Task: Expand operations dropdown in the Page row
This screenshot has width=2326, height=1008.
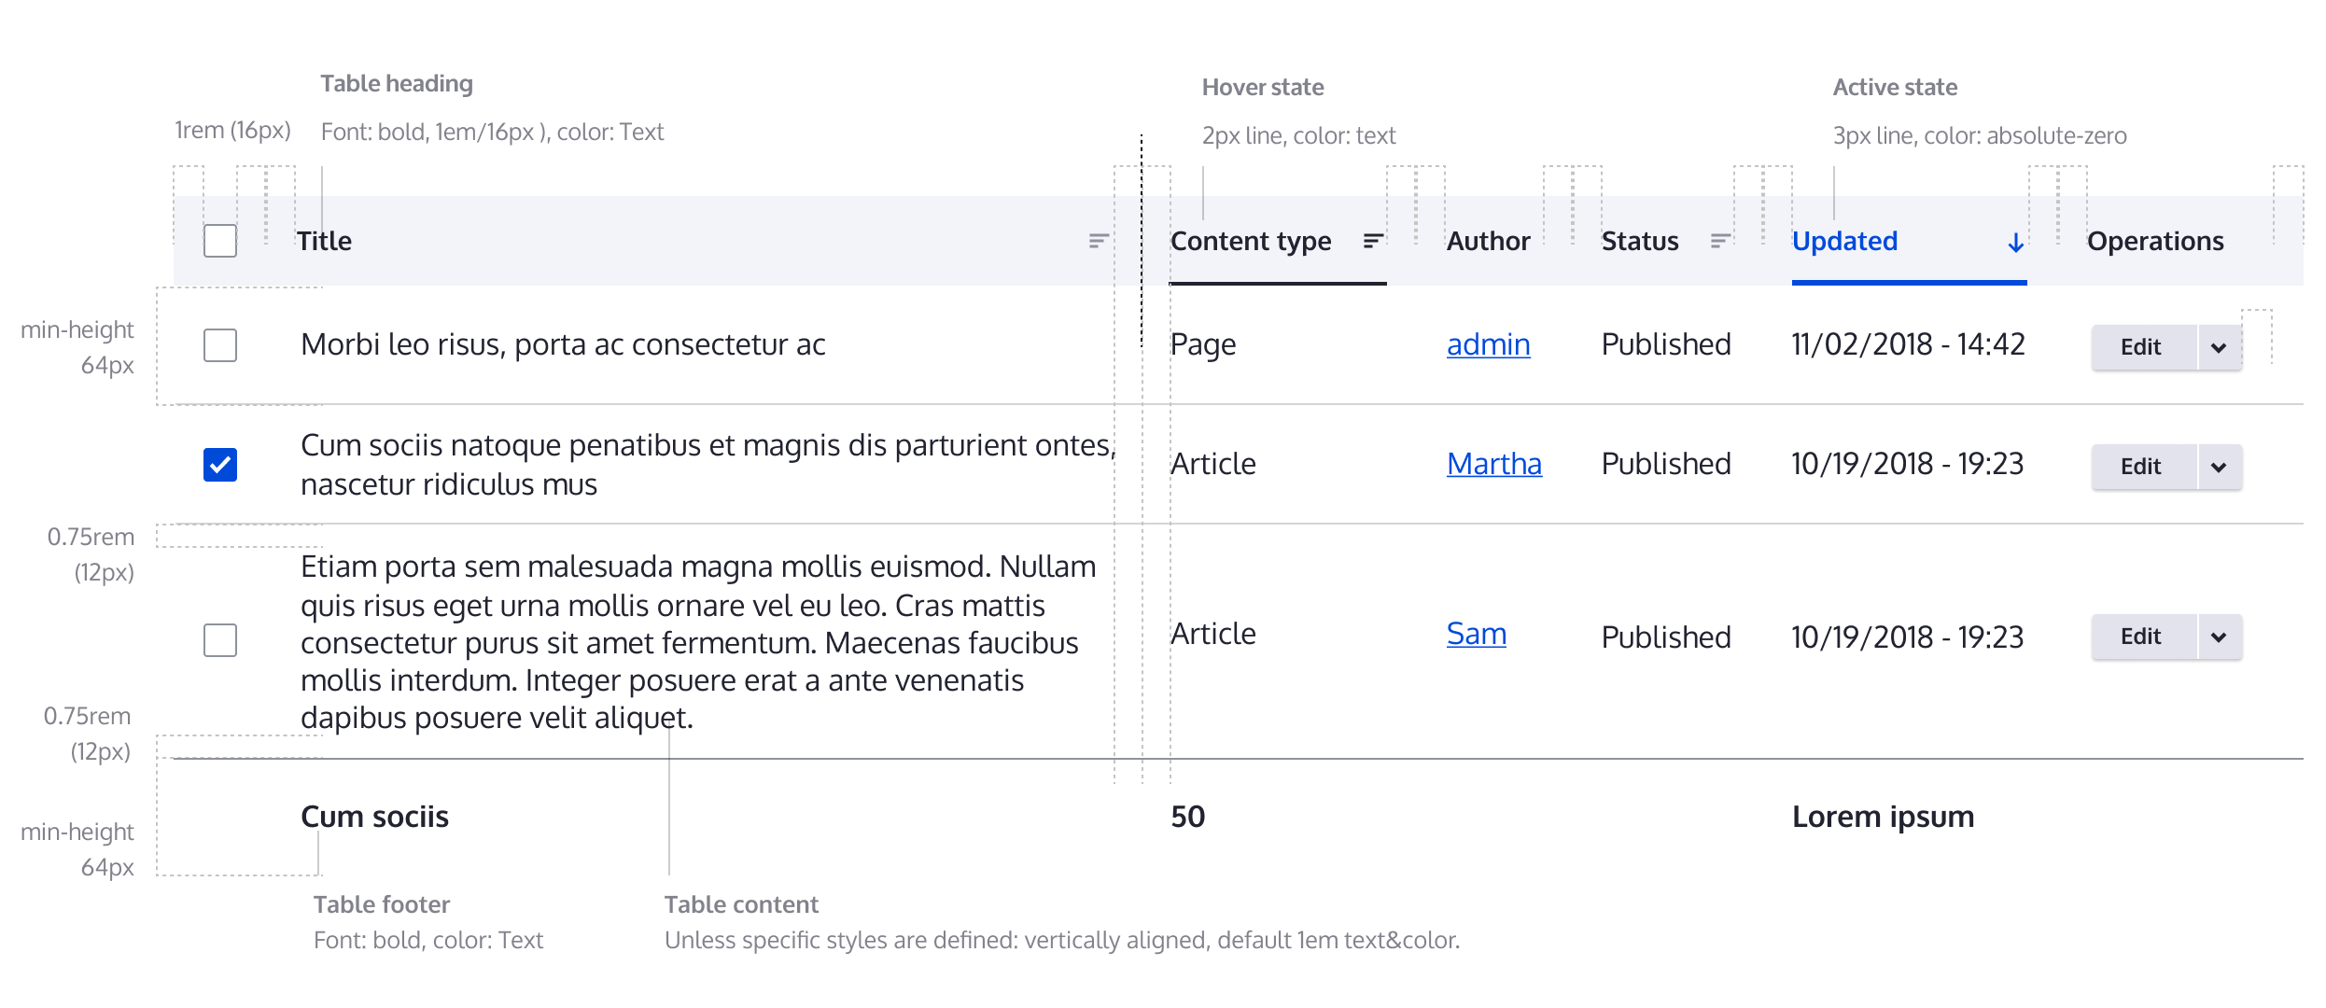Action: point(2219,347)
